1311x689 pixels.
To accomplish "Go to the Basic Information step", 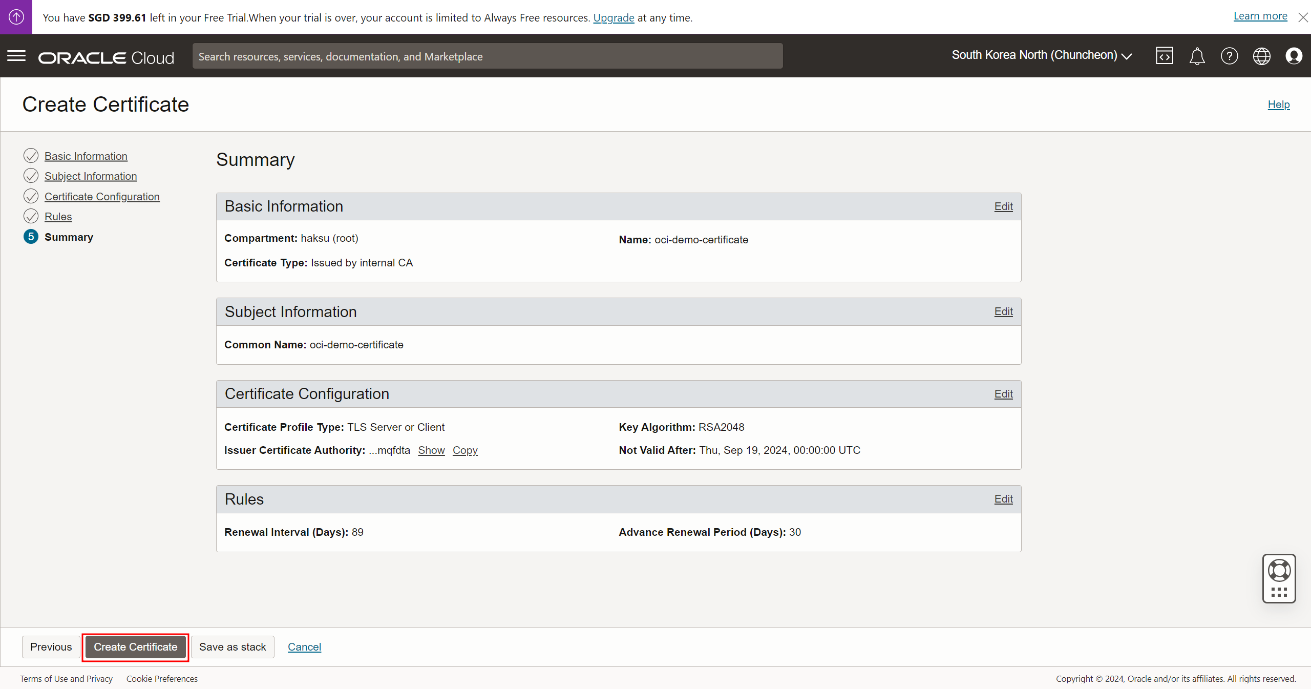I will click(x=86, y=156).
